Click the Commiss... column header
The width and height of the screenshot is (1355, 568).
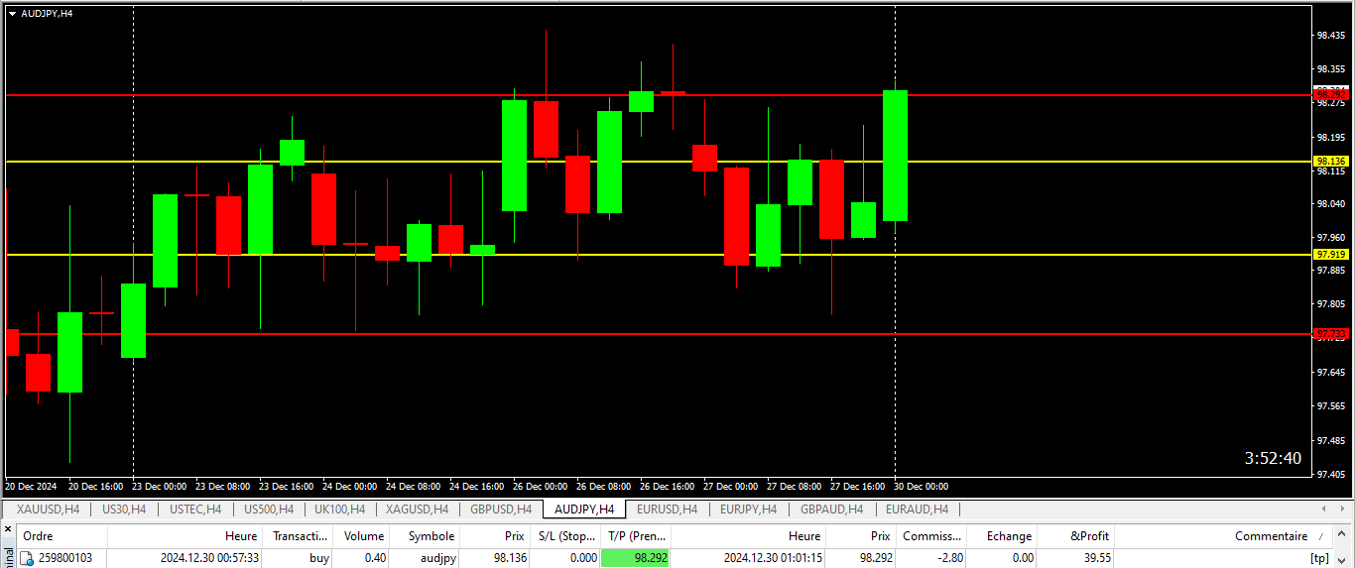click(932, 536)
